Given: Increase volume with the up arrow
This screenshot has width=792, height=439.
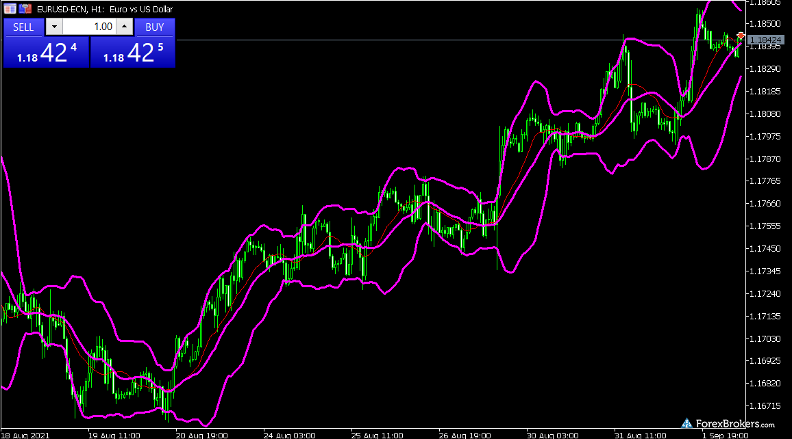Looking at the screenshot, I should coord(124,27).
